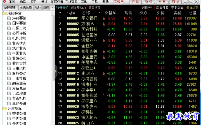Select 上市挂牌 tree item

(x=19, y=78)
